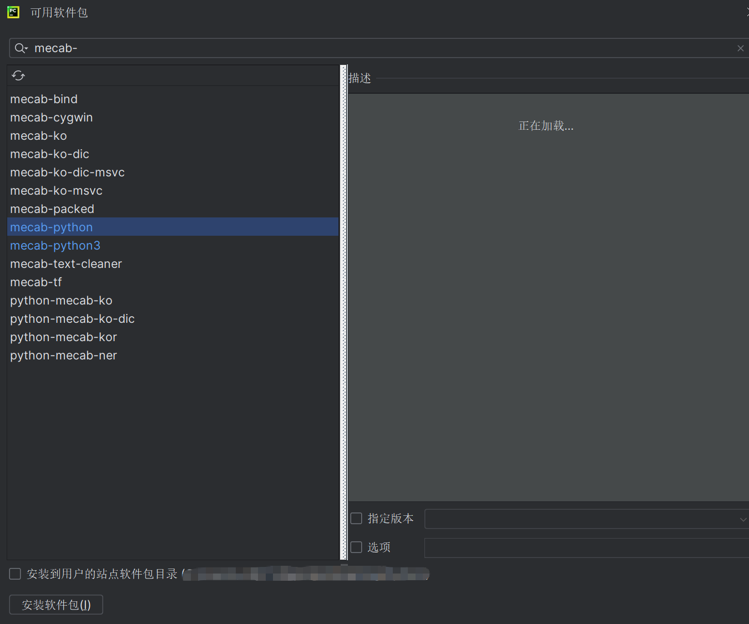Select the mecab-cygwin package
Screen dimensions: 749x624
tap(51, 117)
